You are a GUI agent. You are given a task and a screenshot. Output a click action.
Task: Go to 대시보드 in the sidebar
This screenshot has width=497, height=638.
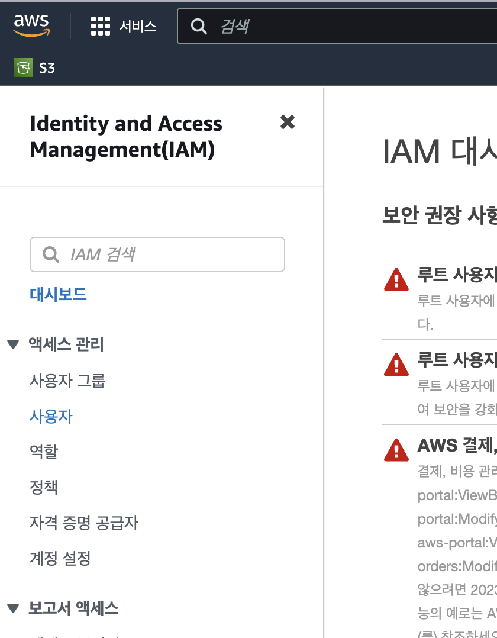click(x=58, y=294)
